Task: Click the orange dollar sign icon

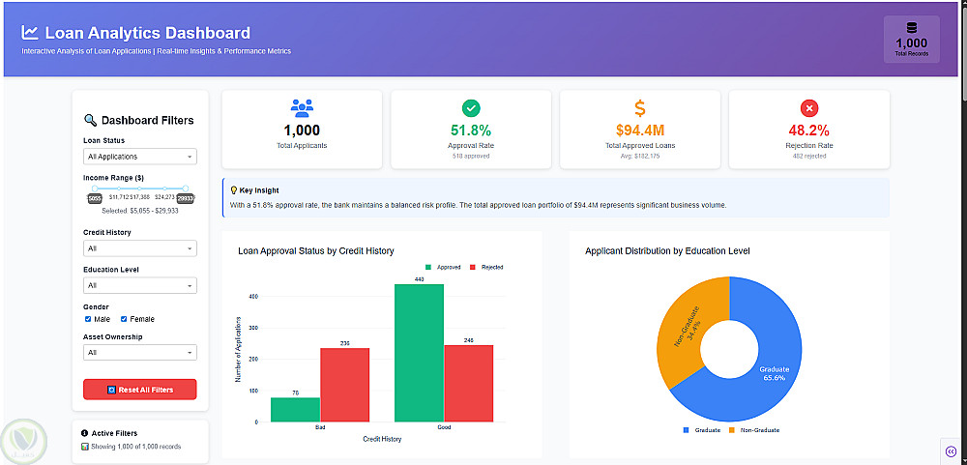Action: 640,108
